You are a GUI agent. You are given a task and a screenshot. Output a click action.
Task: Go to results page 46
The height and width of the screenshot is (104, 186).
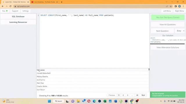(x=137, y=95)
